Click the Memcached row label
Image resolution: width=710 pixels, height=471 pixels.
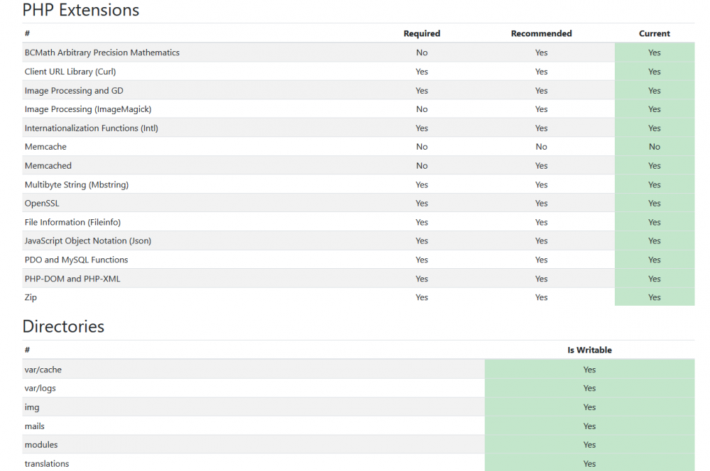tap(48, 165)
